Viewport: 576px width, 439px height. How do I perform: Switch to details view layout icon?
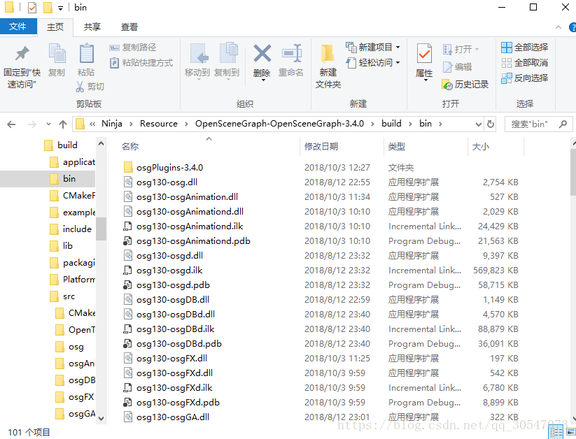[x=556, y=432]
